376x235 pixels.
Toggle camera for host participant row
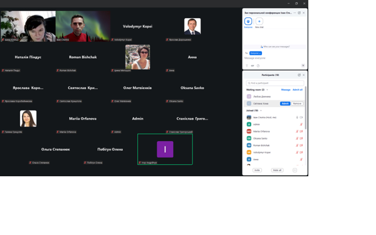pyautogui.click(x=301, y=117)
